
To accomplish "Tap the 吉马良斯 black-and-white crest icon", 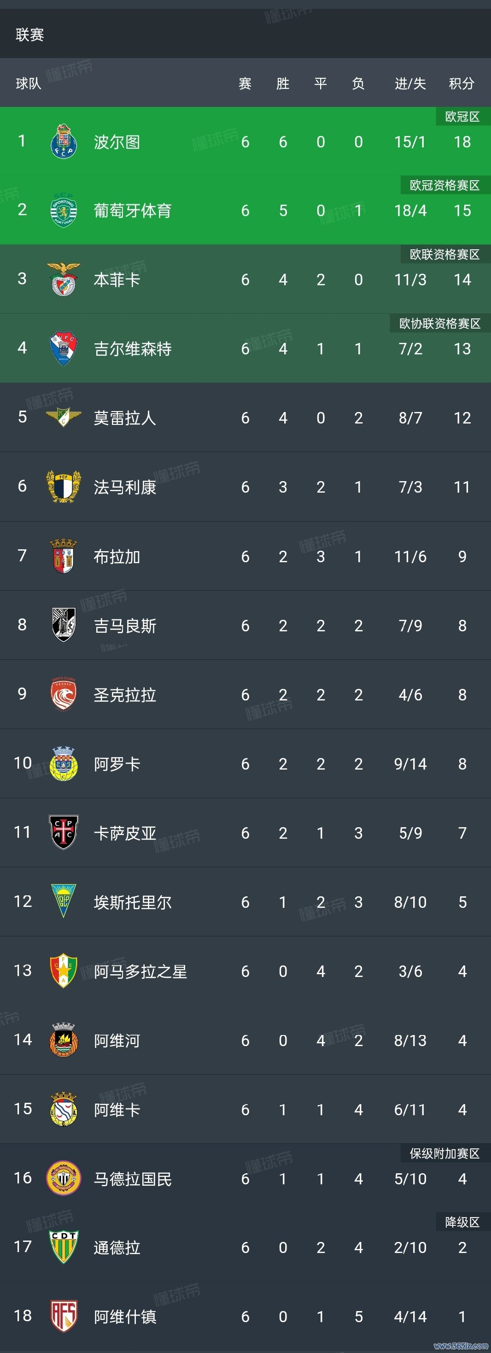I will click(x=64, y=625).
